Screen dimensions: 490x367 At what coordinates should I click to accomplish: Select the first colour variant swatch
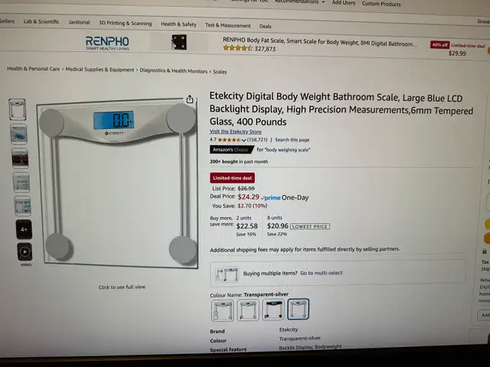tap(223, 310)
